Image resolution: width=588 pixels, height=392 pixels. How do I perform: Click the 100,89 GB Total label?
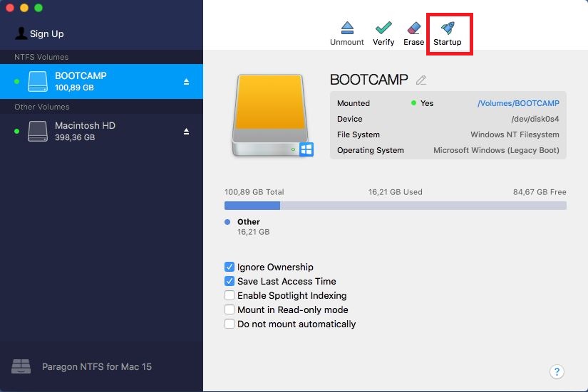254,192
